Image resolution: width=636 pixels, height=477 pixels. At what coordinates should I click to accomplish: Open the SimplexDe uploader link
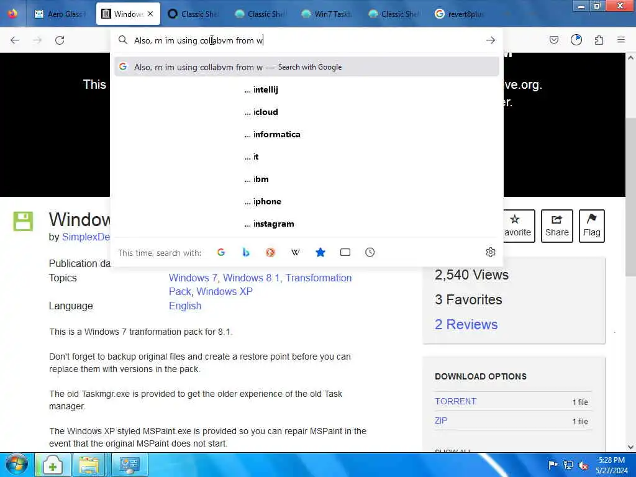(x=86, y=237)
